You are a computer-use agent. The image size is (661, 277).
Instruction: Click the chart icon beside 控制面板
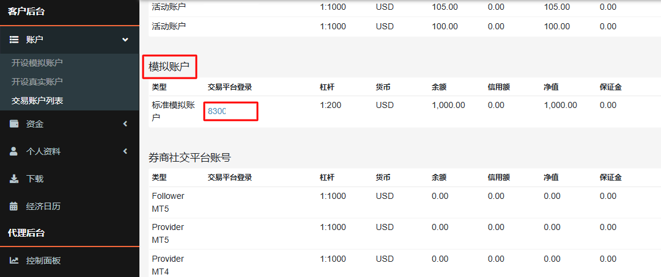(14, 261)
